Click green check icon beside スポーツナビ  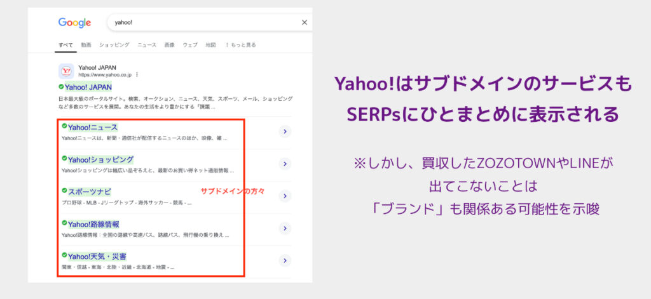point(64,190)
